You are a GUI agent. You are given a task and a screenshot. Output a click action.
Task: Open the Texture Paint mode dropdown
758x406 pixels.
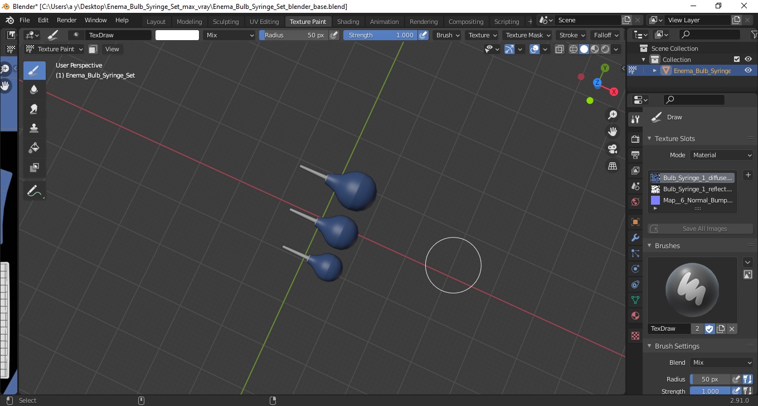coord(55,49)
